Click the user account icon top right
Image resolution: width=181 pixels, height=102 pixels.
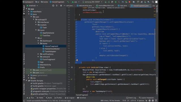(156, 2)
